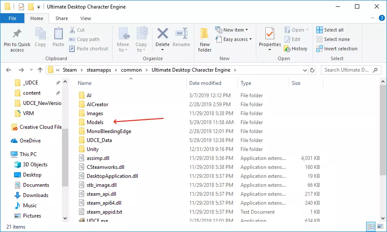This screenshot has height=232, width=387.
Task: Select the assimp.dll file
Action: point(98,158)
